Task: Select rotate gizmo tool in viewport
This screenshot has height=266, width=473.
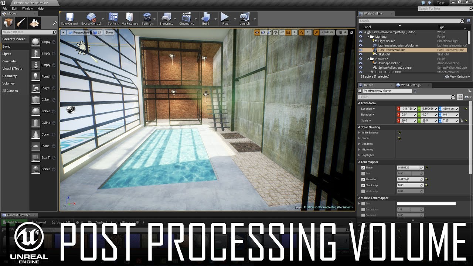Action: [263, 33]
